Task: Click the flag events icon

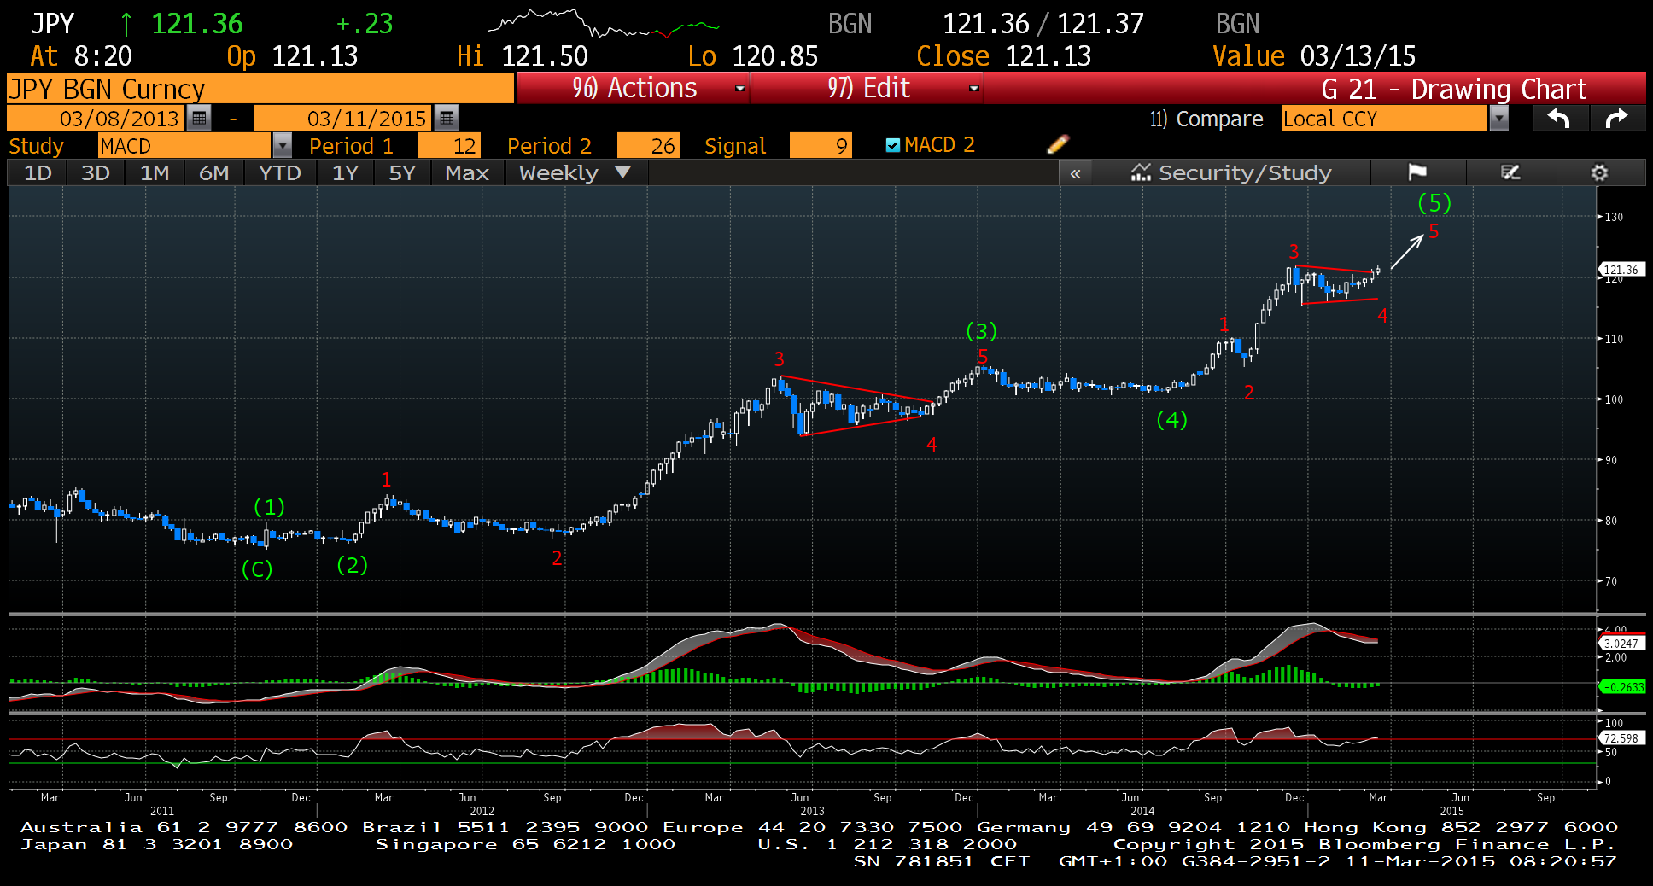Action: pyautogui.click(x=1417, y=172)
